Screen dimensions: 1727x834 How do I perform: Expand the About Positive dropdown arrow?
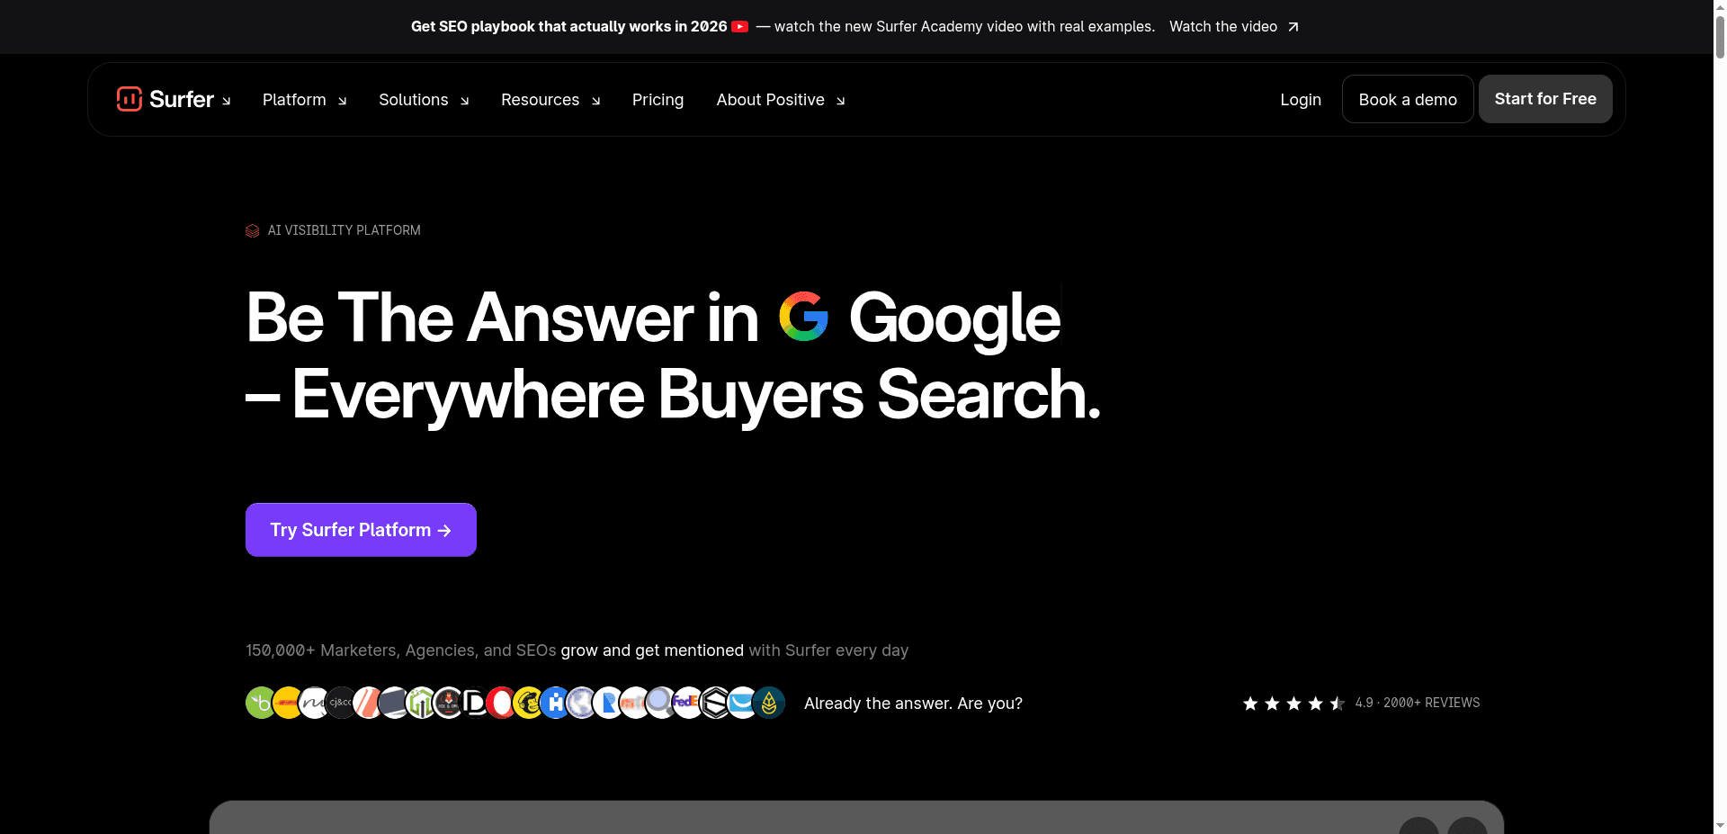[840, 101]
